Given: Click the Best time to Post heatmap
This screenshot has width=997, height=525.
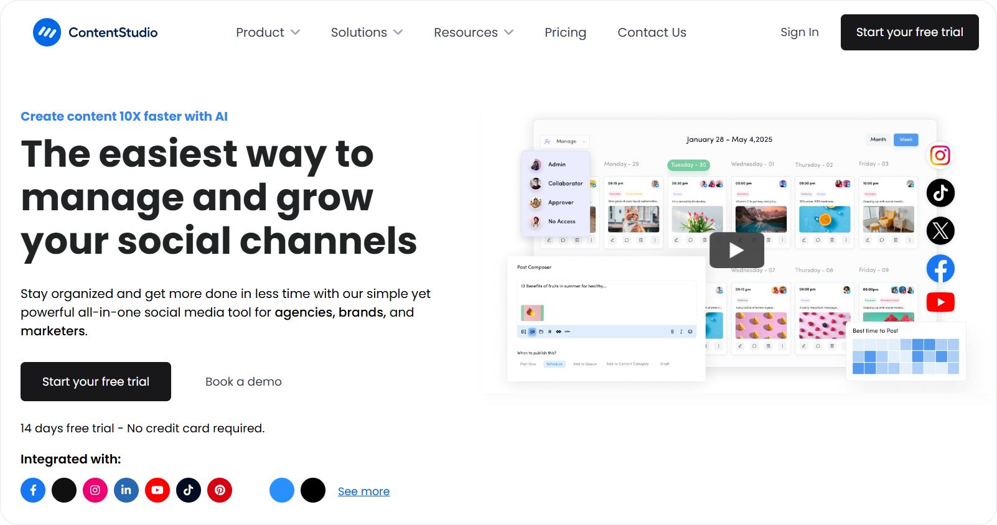Looking at the screenshot, I should [906, 356].
